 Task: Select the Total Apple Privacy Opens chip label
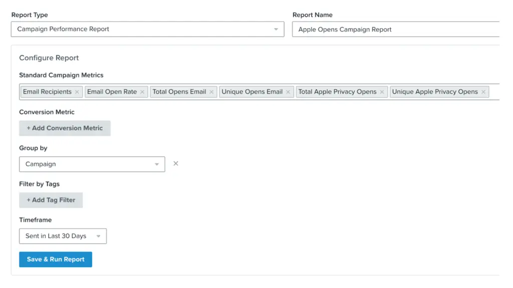click(337, 92)
